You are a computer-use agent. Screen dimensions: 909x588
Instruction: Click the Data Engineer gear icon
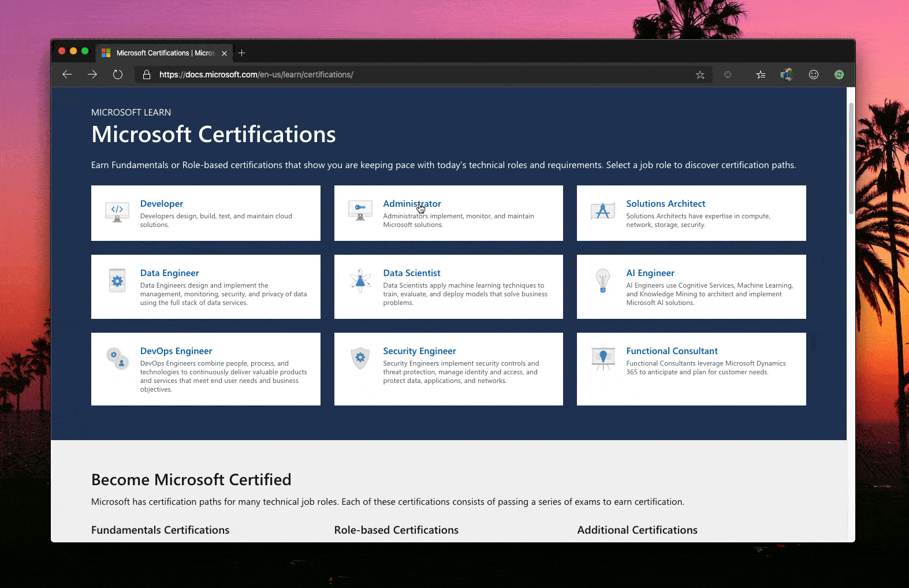pos(117,281)
